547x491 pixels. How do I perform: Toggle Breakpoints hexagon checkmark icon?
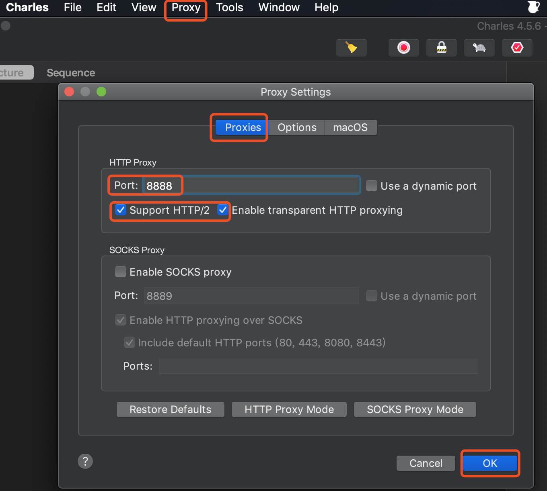517,48
